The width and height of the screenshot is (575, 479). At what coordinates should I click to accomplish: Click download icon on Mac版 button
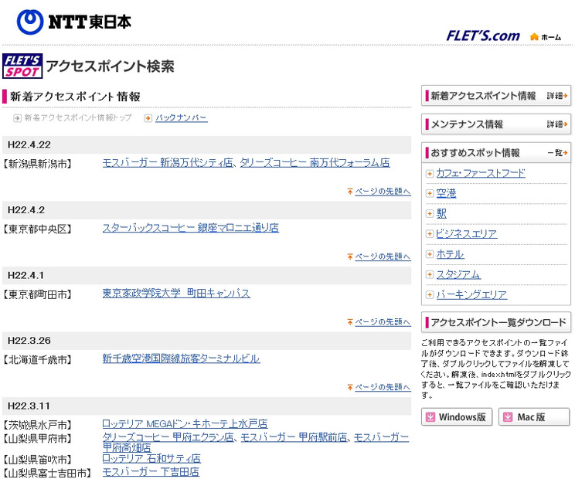(508, 417)
